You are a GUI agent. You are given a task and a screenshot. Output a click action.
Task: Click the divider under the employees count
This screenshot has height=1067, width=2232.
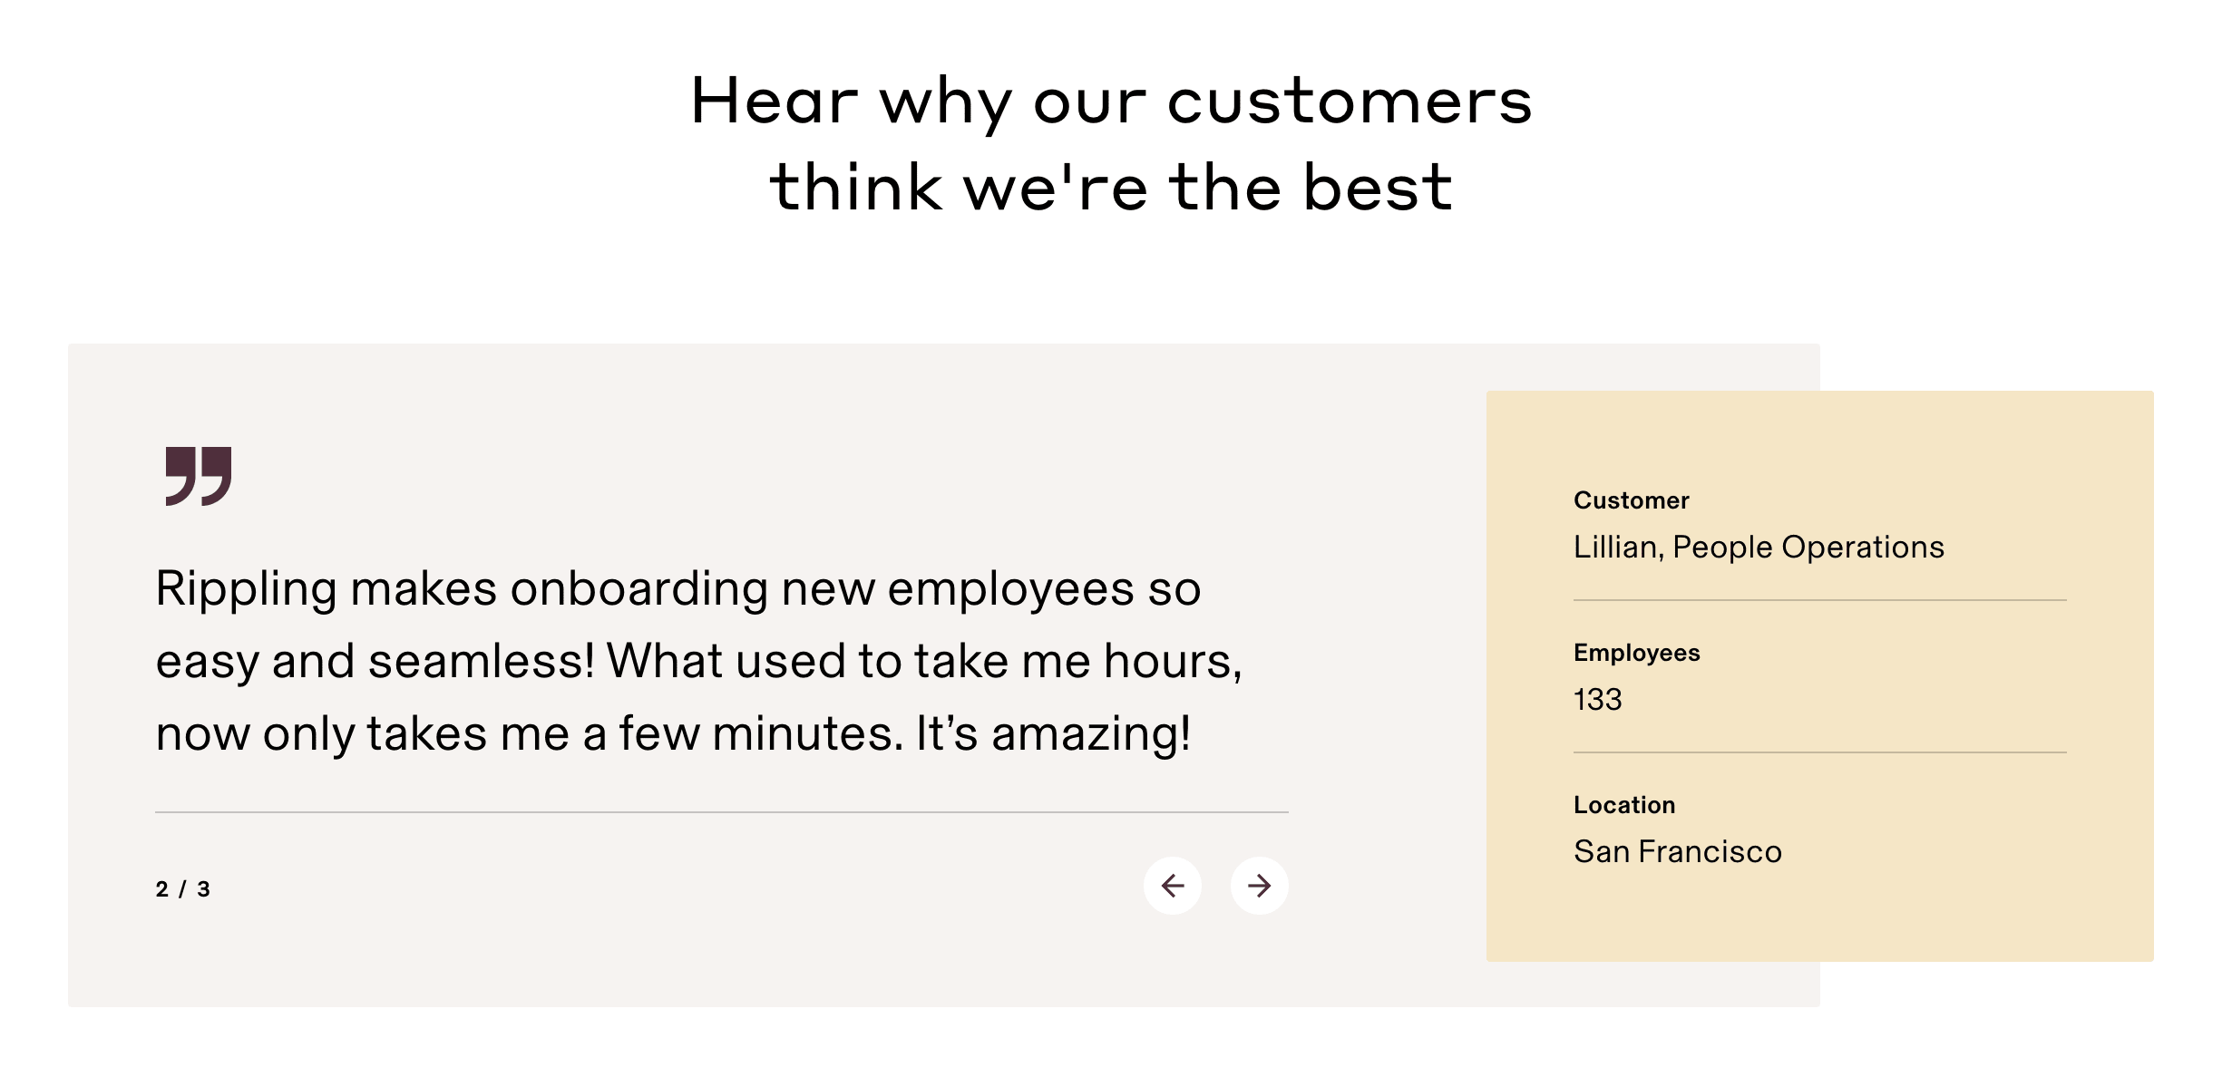pyautogui.click(x=1818, y=752)
